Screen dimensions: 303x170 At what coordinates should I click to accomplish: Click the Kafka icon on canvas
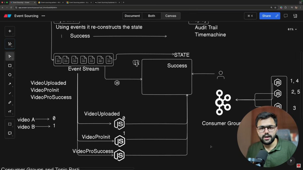pos(223,103)
